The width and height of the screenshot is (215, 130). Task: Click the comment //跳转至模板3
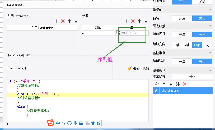point(38,111)
